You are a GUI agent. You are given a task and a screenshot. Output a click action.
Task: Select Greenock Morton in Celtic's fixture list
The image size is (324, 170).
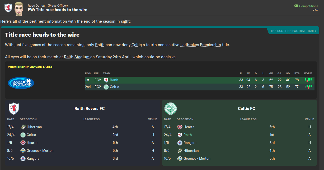click(197, 159)
